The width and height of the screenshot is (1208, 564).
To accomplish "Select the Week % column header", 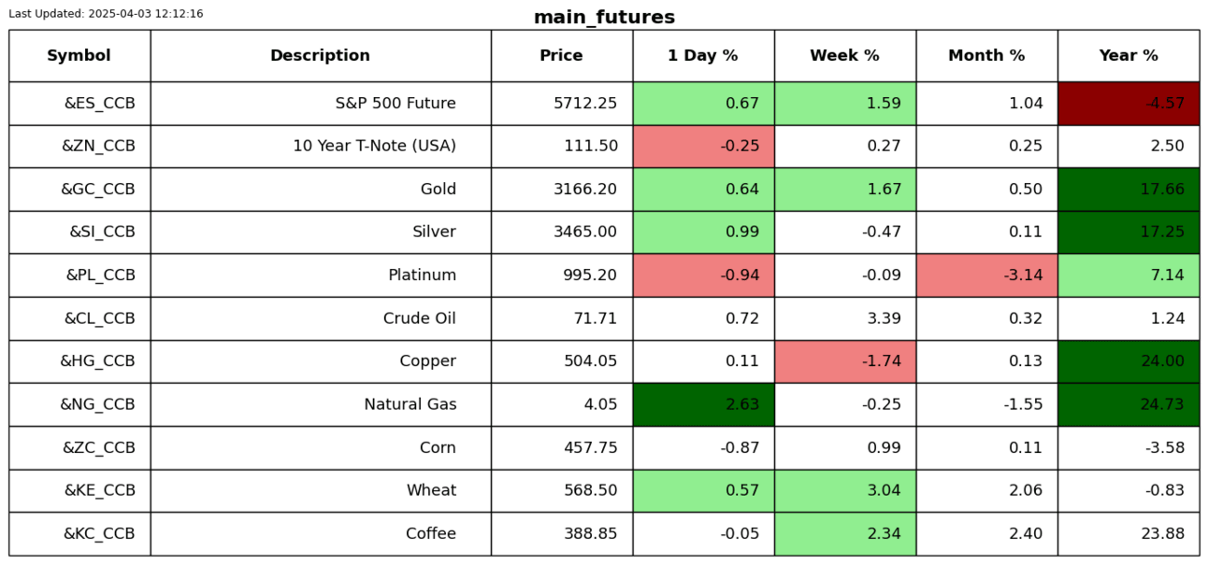I will pyautogui.click(x=844, y=56).
